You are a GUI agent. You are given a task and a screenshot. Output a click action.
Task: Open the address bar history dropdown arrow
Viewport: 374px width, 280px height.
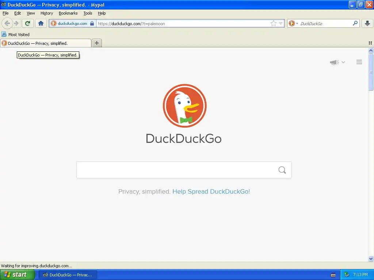[281, 23]
